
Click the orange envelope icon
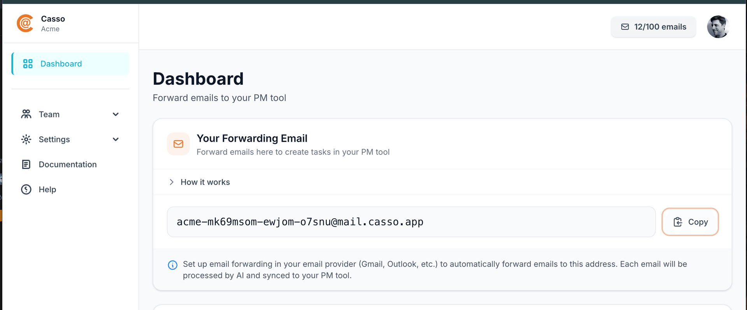point(178,144)
